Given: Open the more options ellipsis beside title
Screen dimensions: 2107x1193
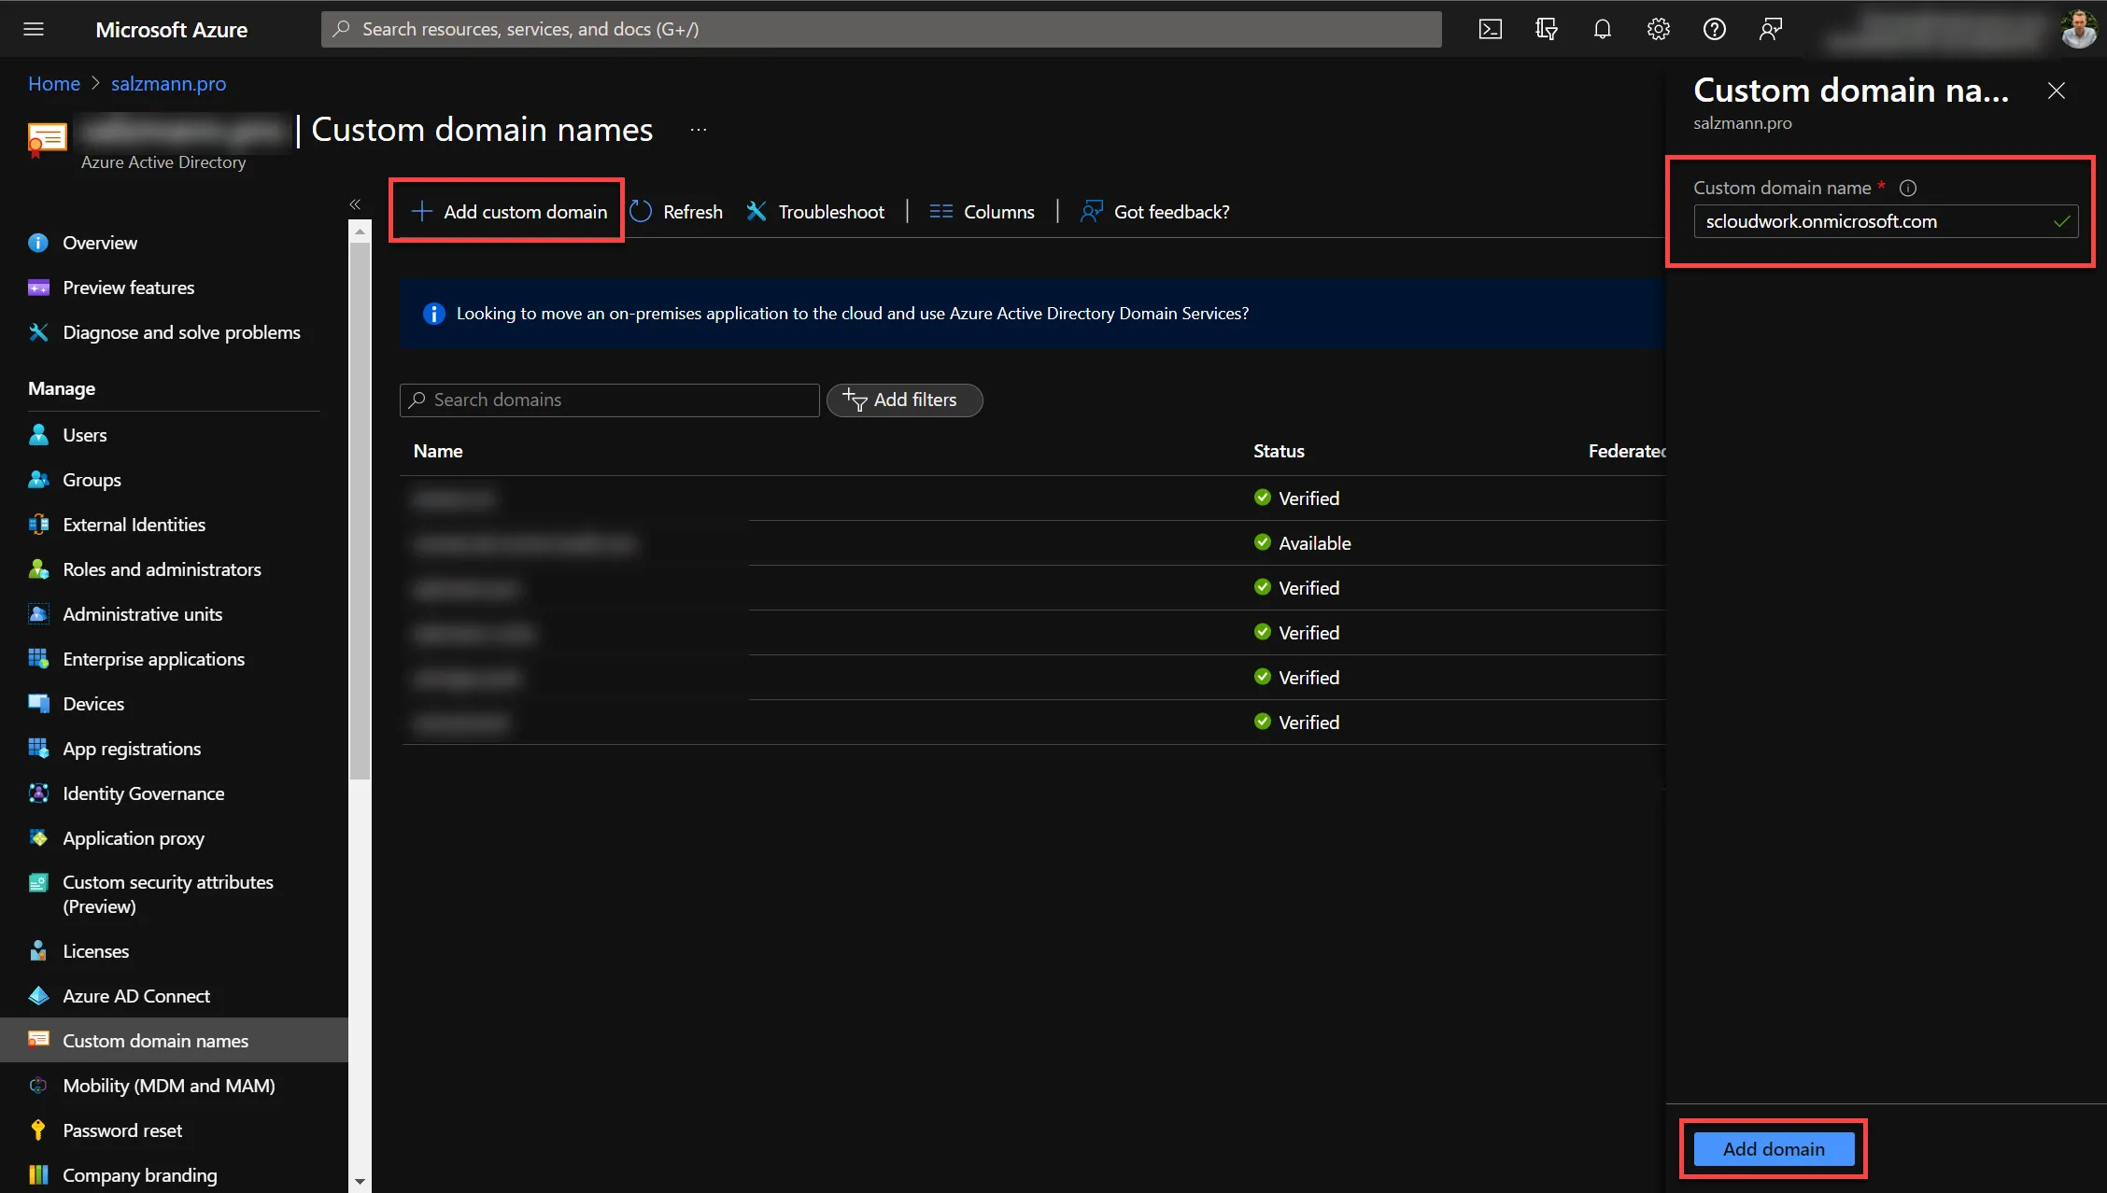Looking at the screenshot, I should click(699, 130).
